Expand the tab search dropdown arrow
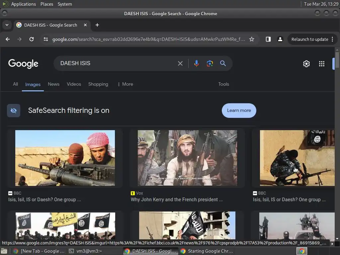This screenshot has height=255, width=340. (7, 25)
